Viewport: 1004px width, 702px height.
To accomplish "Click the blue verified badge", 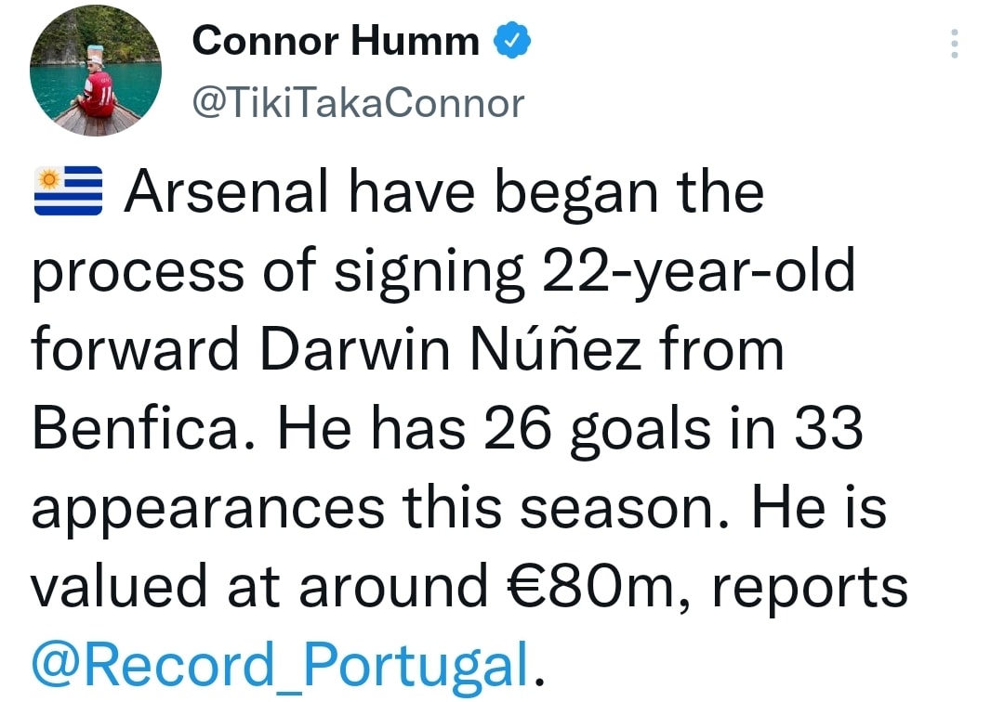I will point(512,41).
